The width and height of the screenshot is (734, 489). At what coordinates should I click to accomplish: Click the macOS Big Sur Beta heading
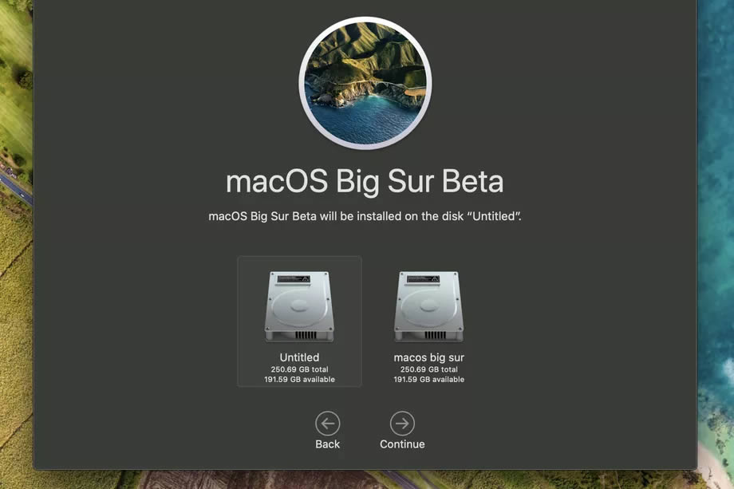point(365,182)
